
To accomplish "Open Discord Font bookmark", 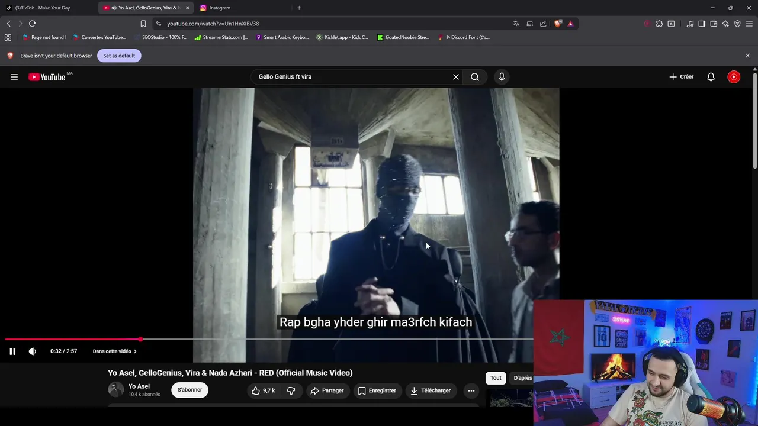I will (x=464, y=37).
